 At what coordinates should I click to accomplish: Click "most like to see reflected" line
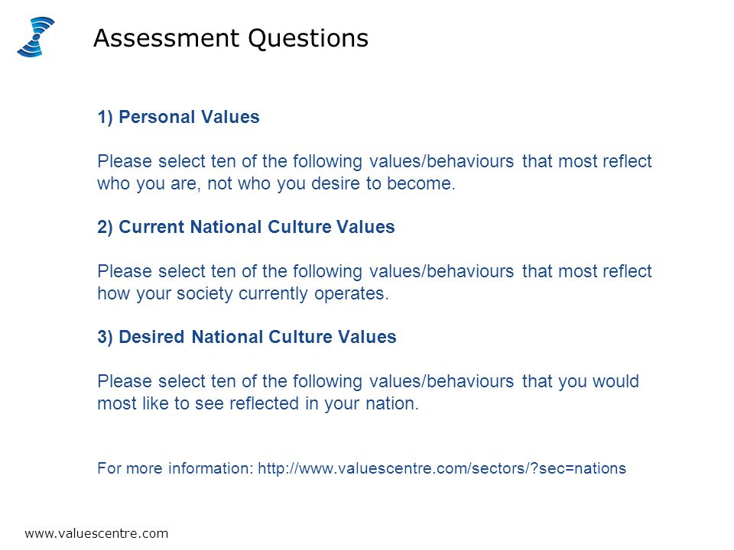pos(258,403)
